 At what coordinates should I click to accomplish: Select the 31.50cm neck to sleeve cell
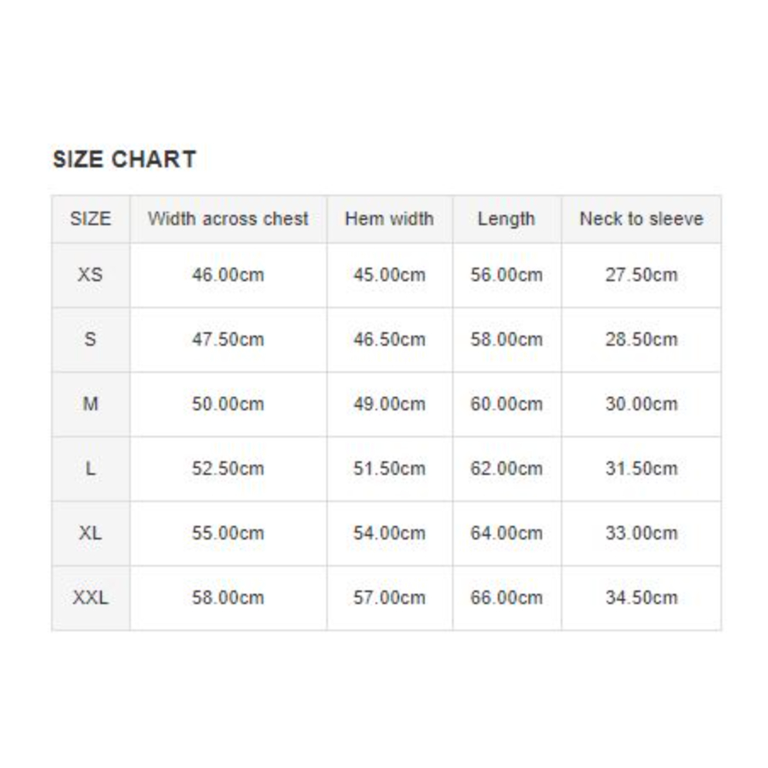(x=641, y=469)
